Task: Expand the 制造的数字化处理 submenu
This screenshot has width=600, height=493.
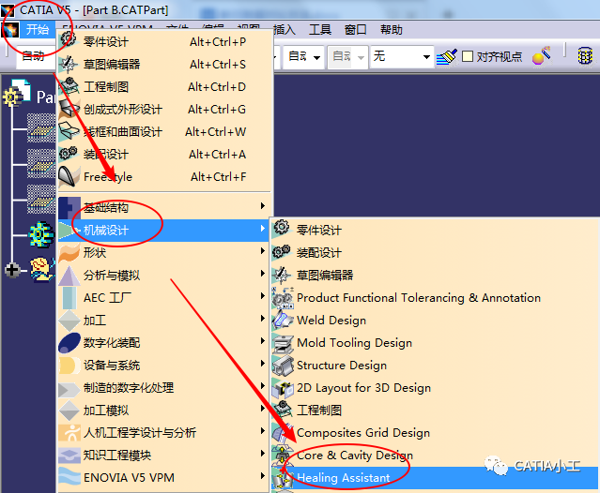Action: click(164, 388)
